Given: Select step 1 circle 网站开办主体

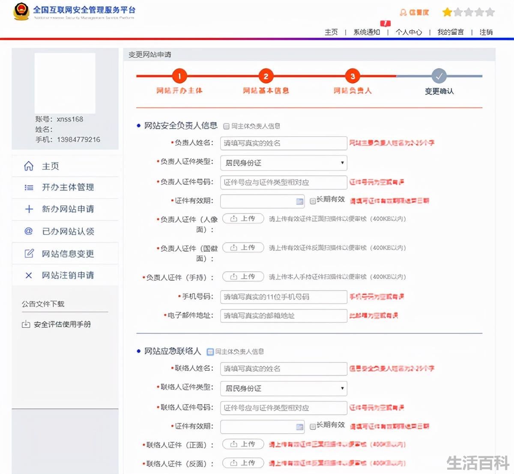Looking at the screenshot, I should [x=179, y=76].
